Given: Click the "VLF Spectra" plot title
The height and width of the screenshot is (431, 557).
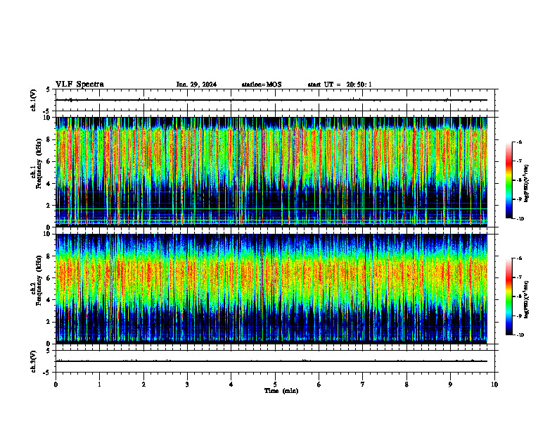Looking at the screenshot, I should coord(79,85).
